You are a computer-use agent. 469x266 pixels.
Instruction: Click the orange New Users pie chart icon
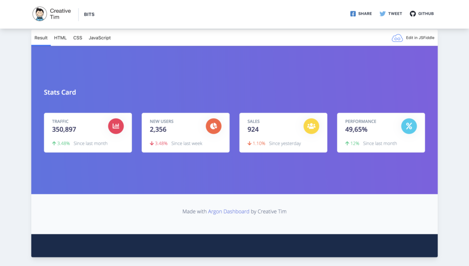[213, 126]
